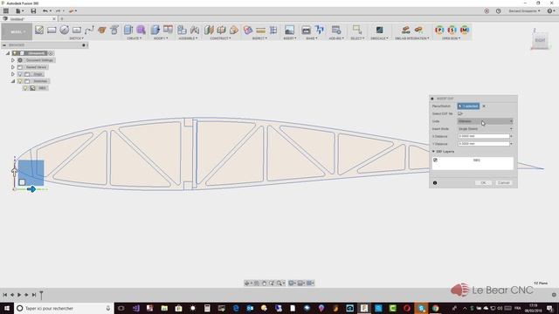Clear the Plane/Sketch selection with X

tap(484, 106)
